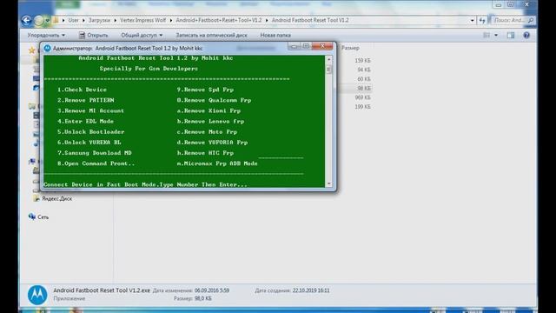Click the '9.Remove Spd Frp' console line

coord(205,90)
